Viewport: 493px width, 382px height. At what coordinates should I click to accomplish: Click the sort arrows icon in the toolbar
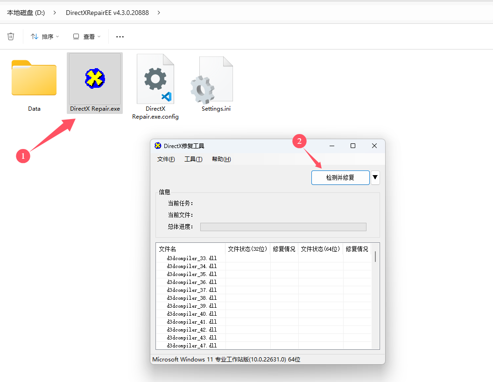pyautogui.click(x=32, y=36)
